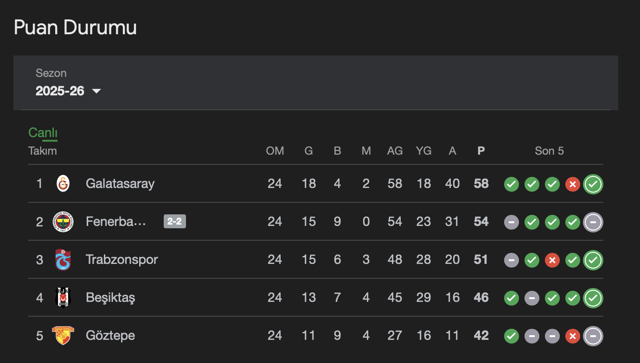Image resolution: width=640 pixels, height=363 pixels.
Task: Click Fenerbahçe's latest outlined draw icon
Action: [593, 222]
